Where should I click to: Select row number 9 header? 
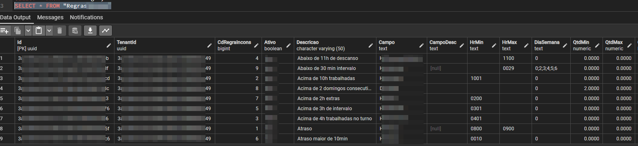[x=7, y=139]
